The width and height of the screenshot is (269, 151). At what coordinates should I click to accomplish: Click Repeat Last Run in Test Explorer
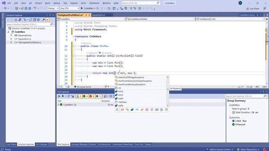[69, 96]
